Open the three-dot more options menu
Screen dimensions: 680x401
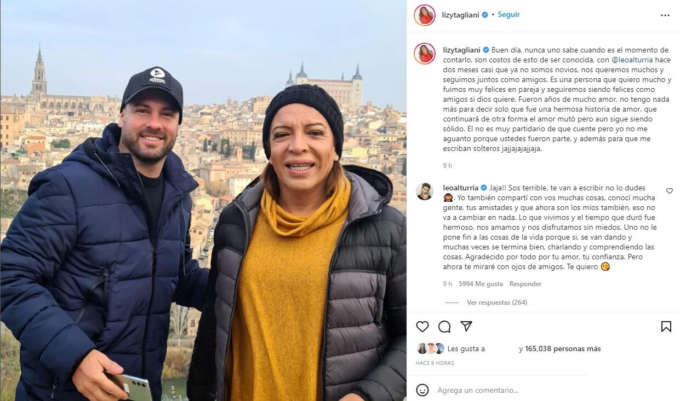tap(665, 15)
